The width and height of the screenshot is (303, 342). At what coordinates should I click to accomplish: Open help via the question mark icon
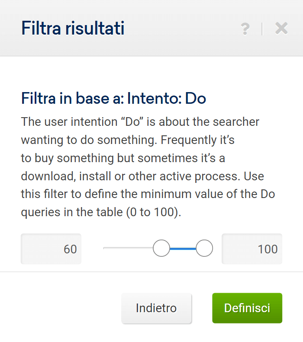point(245,29)
